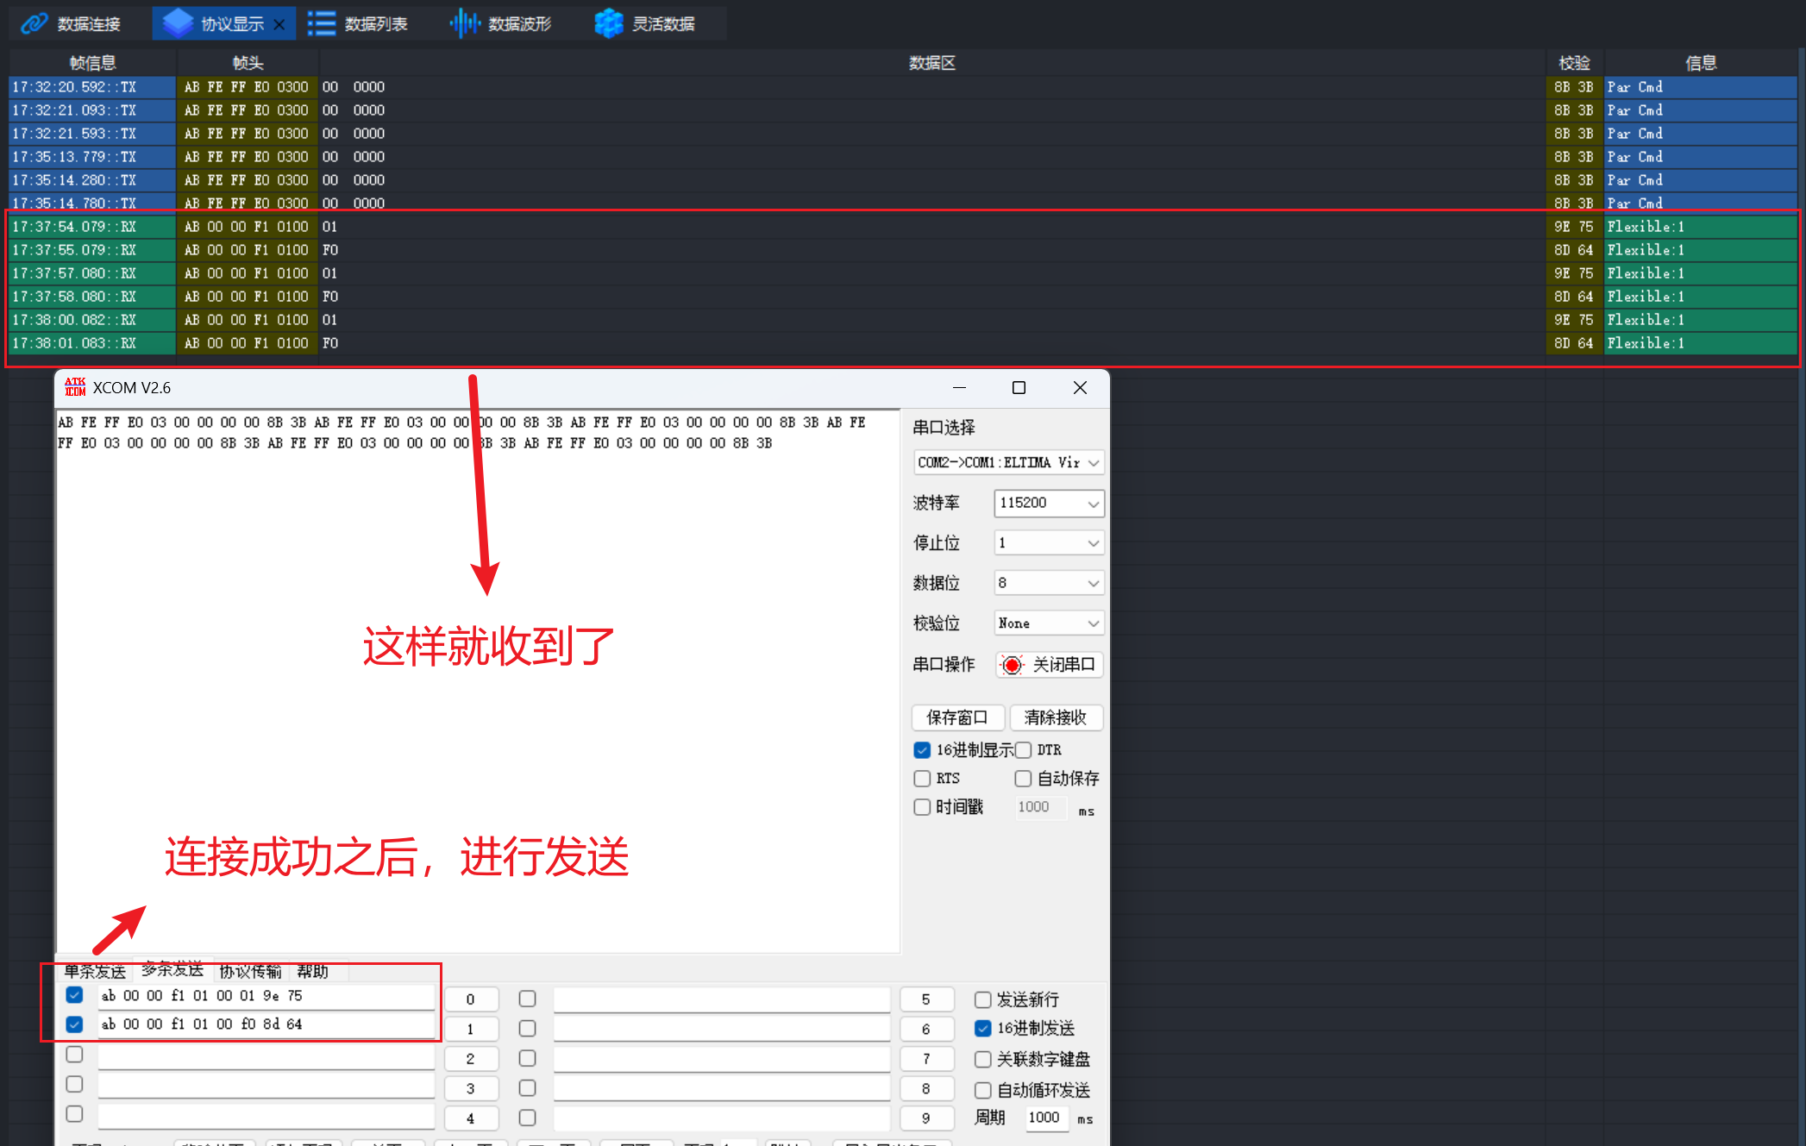Close the 协议显示 tab with X

[x=279, y=24]
